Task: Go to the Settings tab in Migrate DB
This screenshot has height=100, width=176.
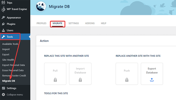Action: [x=74, y=23]
